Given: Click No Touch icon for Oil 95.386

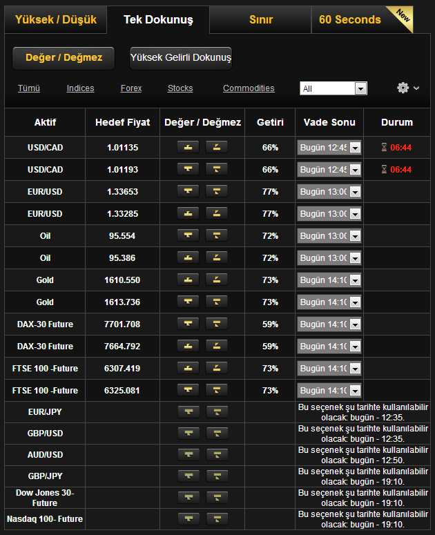Looking at the screenshot, I should click(x=216, y=257).
